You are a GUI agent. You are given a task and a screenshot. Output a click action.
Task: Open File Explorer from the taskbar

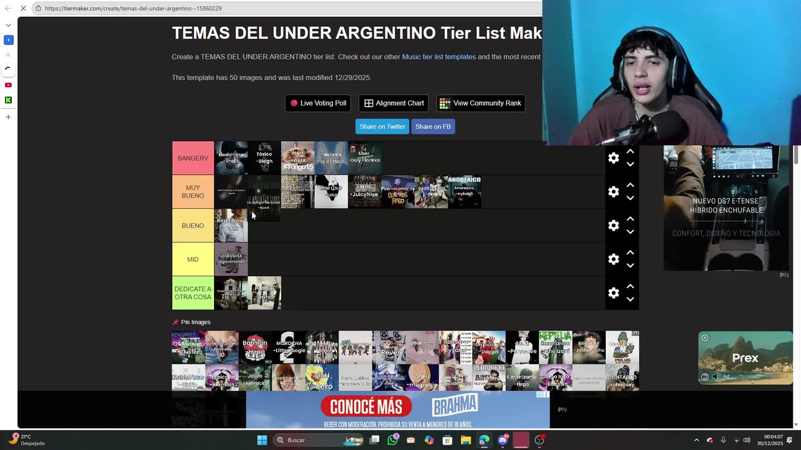[x=466, y=440]
